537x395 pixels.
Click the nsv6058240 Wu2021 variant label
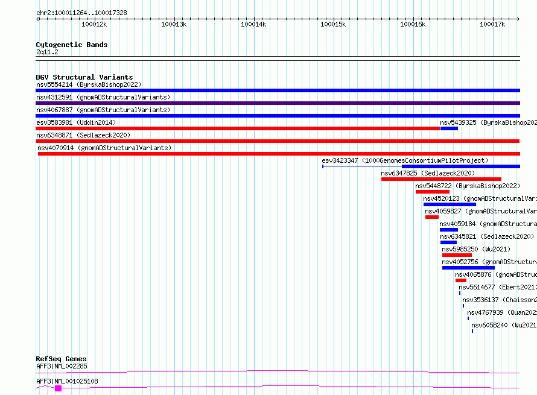click(504, 325)
